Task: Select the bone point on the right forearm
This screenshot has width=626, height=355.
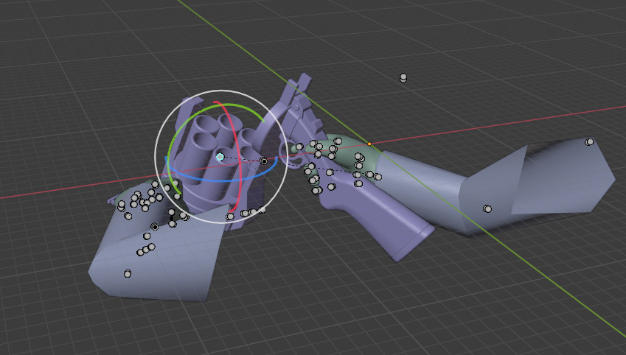Action: pos(487,209)
